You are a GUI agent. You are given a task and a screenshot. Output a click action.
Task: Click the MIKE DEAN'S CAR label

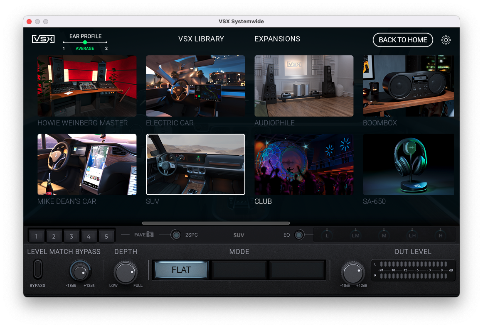point(67,201)
